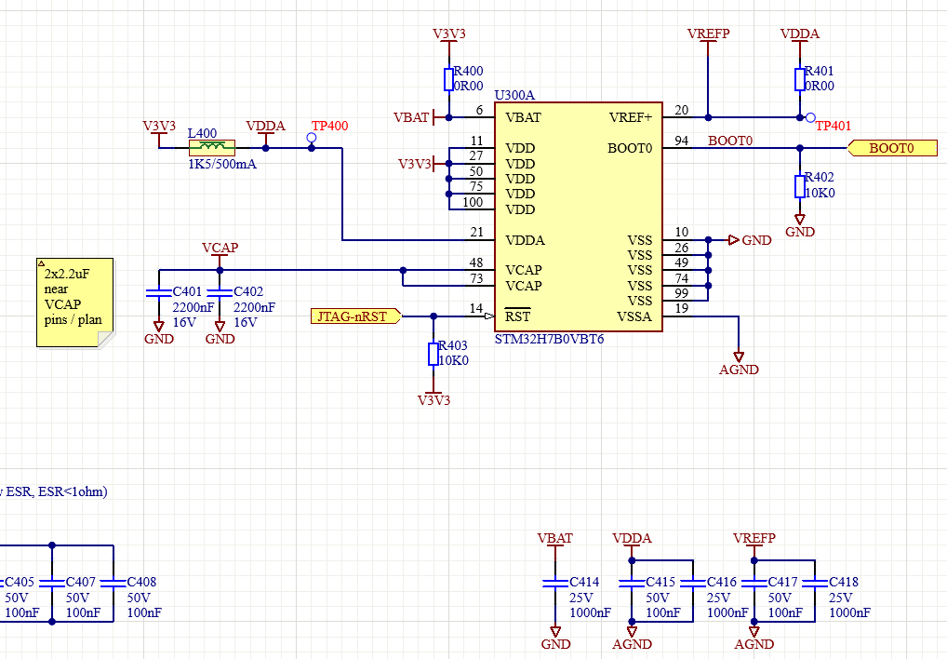Viewport: 947px width, 659px height.
Task: Select capacitor C401 near VCAP
Action: click(x=158, y=293)
